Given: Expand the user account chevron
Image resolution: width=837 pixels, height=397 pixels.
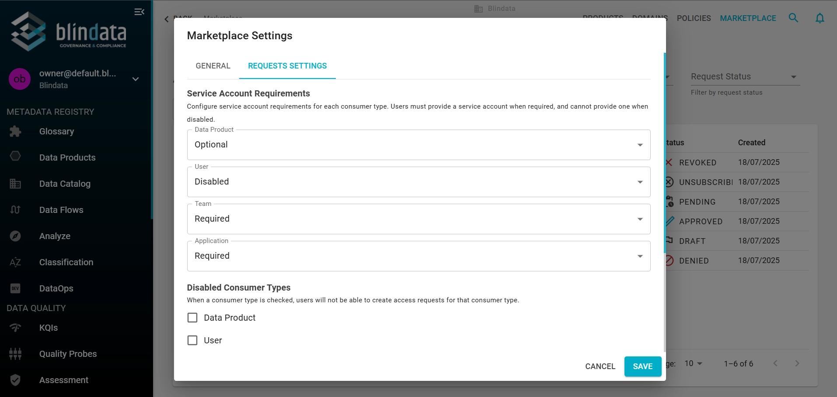Looking at the screenshot, I should tap(136, 79).
